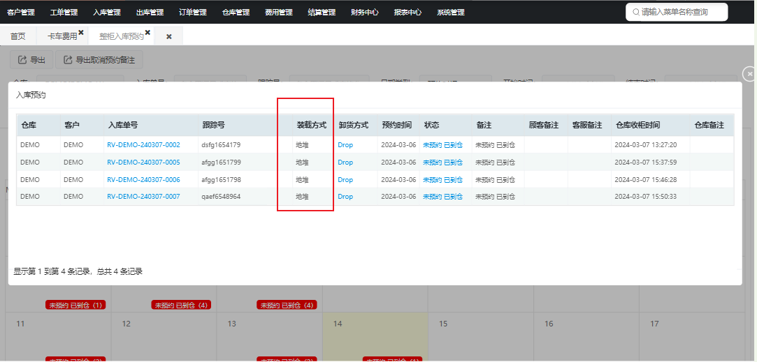The image size is (757, 362).
Task: Click Drop link in dsfg1654179 row
Action: click(x=345, y=144)
